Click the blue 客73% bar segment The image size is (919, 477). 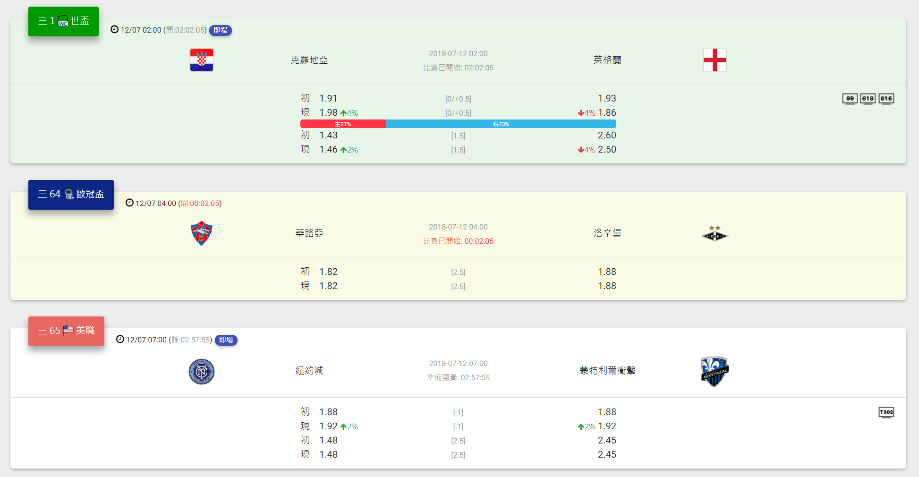(501, 124)
